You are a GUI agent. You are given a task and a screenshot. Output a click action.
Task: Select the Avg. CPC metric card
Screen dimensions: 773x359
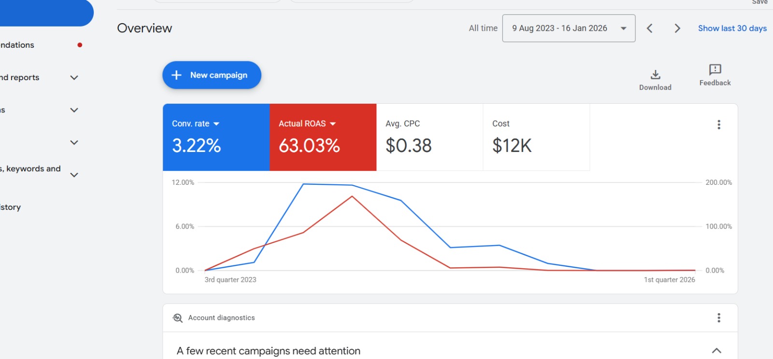pos(429,138)
